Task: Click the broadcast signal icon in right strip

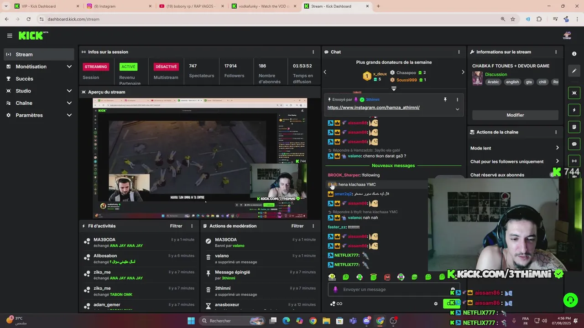Action: pos(574,161)
